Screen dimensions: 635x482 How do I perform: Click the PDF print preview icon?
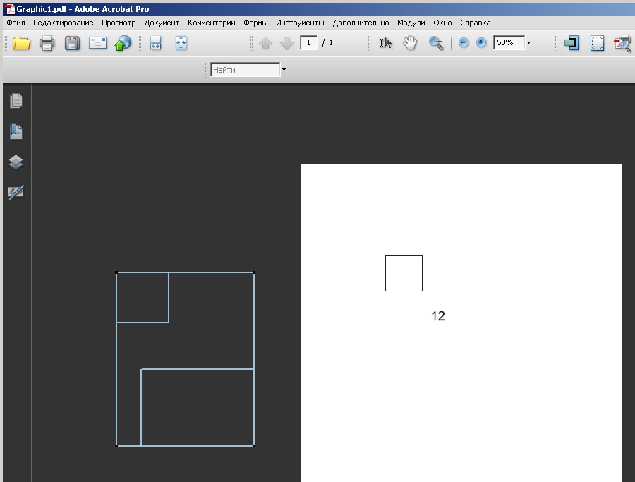click(622, 43)
